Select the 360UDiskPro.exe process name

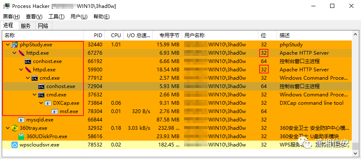(x=47, y=136)
